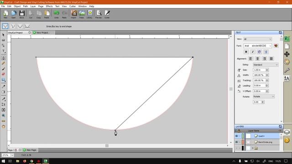Open the layers cube sidebar icon
The height and width of the screenshot is (164, 292).
point(287,132)
